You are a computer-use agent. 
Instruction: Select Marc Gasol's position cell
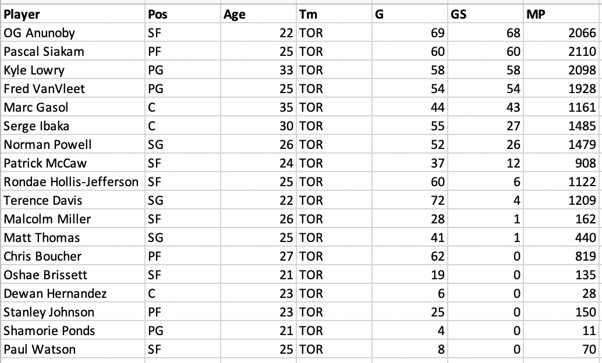click(183, 107)
